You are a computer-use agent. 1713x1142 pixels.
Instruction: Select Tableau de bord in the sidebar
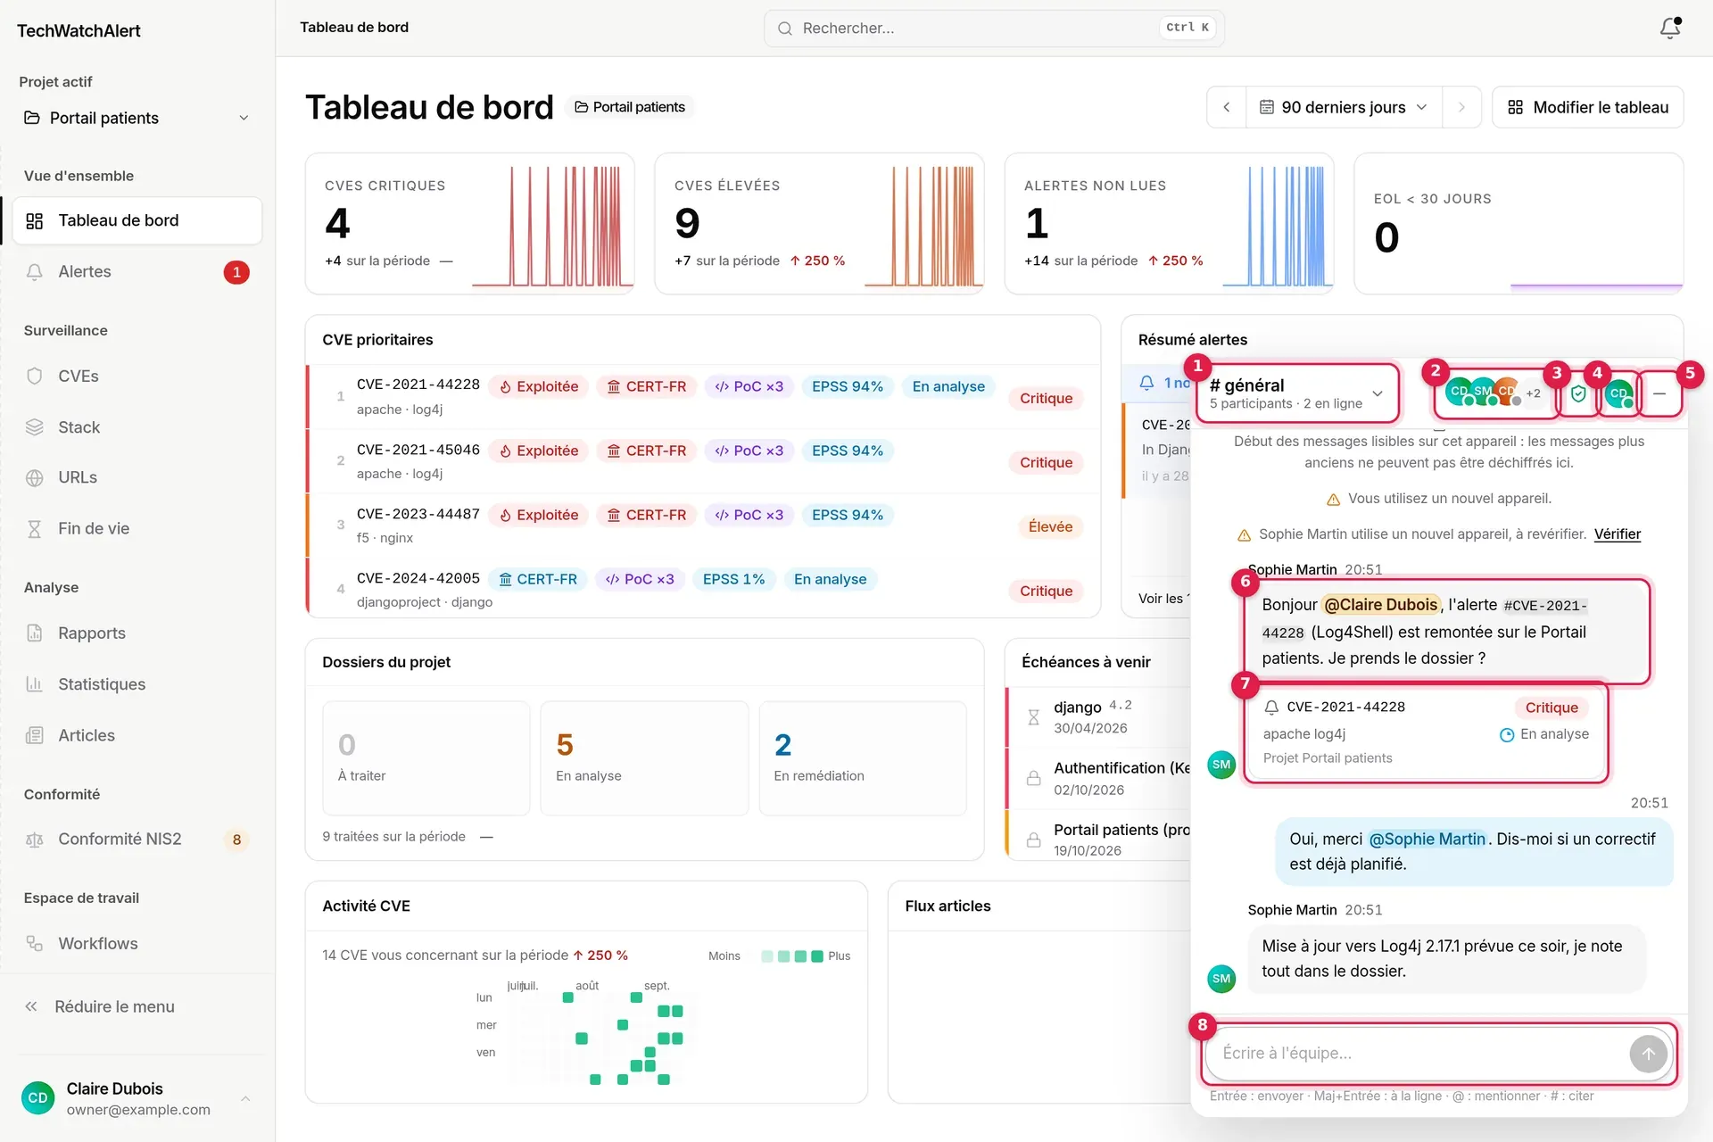pyautogui.click(x=137, y=220)
